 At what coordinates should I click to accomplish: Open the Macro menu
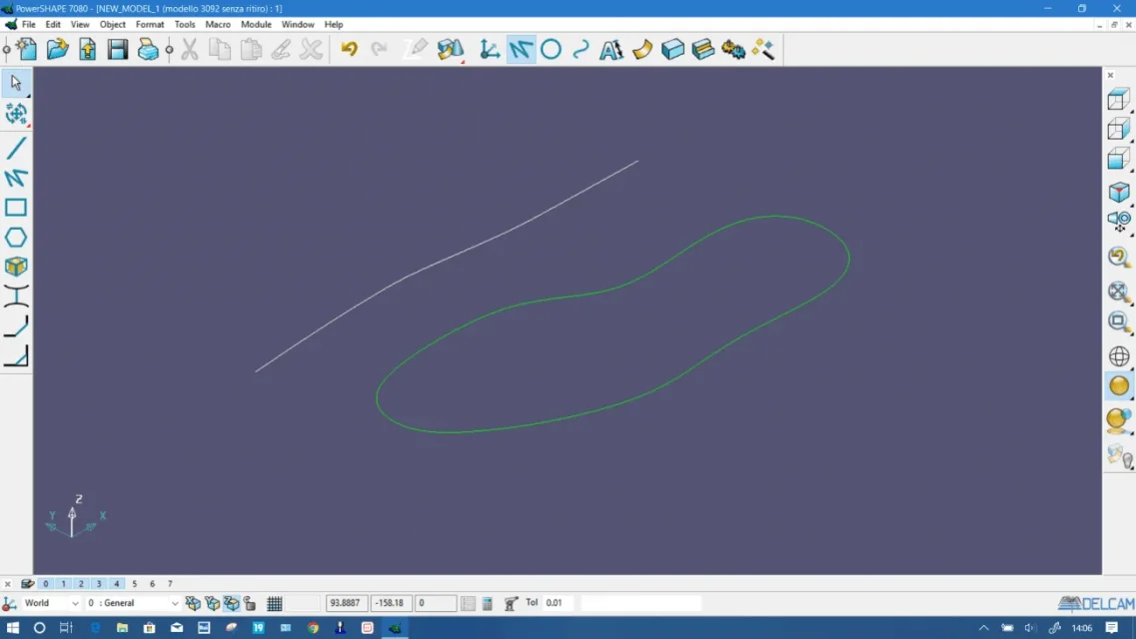(x=217, y=24)
